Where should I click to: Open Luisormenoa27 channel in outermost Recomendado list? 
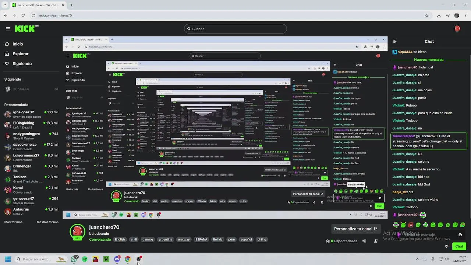31,158
